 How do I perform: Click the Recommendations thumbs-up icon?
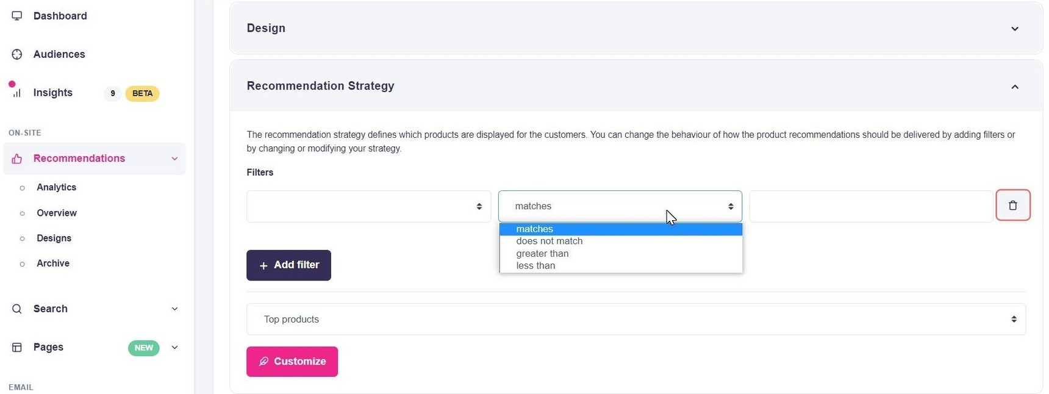click(17, 159)
